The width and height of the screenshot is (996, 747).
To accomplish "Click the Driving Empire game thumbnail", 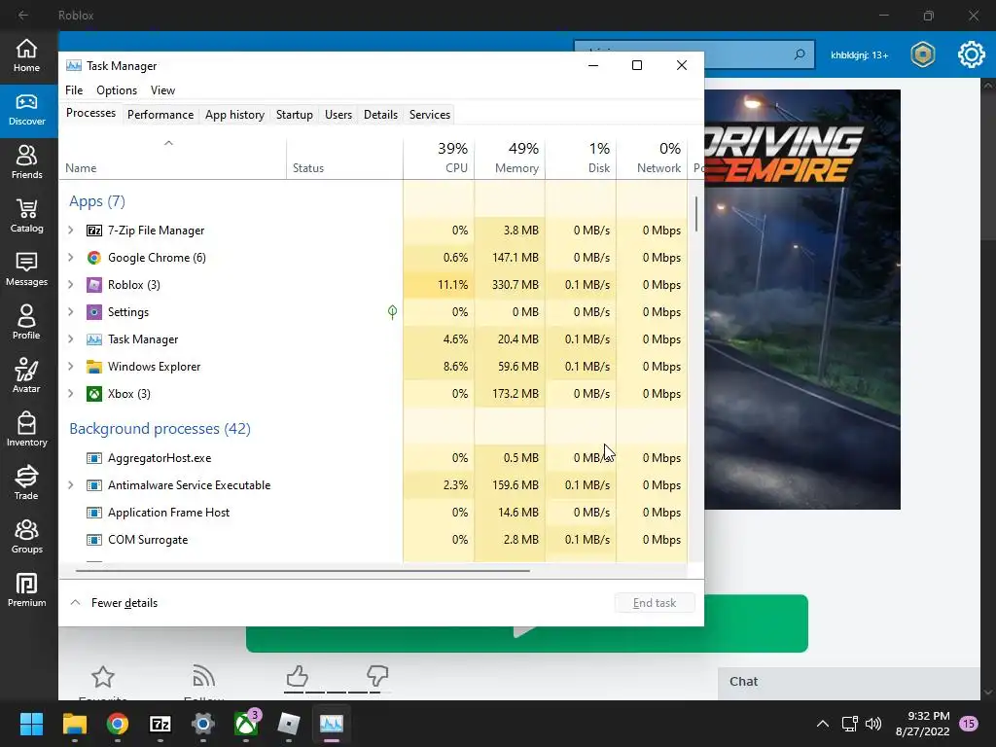I will (802, 300).
